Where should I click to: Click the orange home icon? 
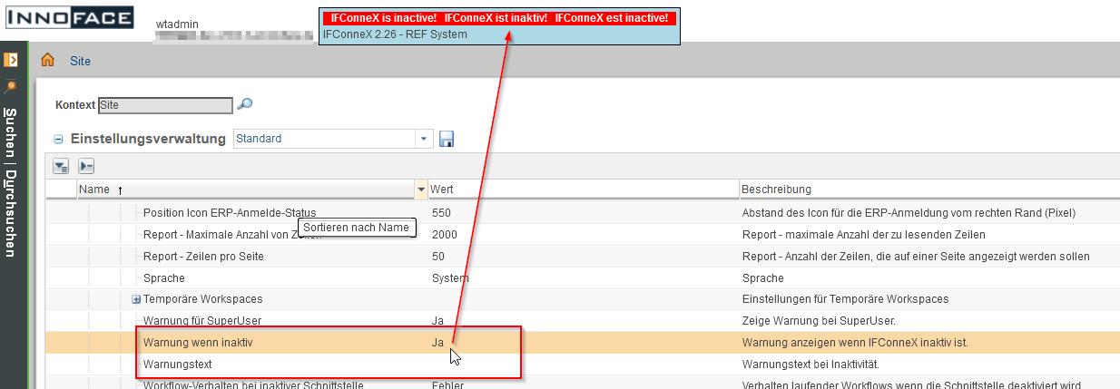48,61
